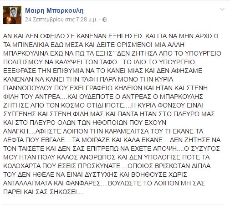Screen dimensions: 230x205
Task: Click the word ΕΞΕΦΡΑΣΕ in the post
Action: [20, 71]
